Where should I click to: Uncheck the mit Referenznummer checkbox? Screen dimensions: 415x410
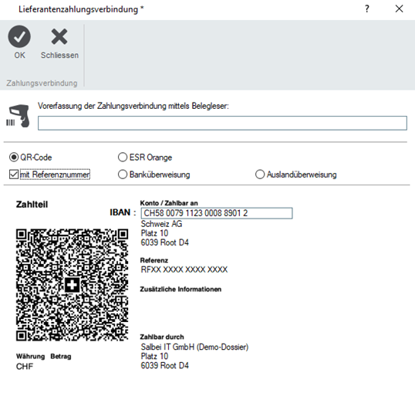[14, 175]
